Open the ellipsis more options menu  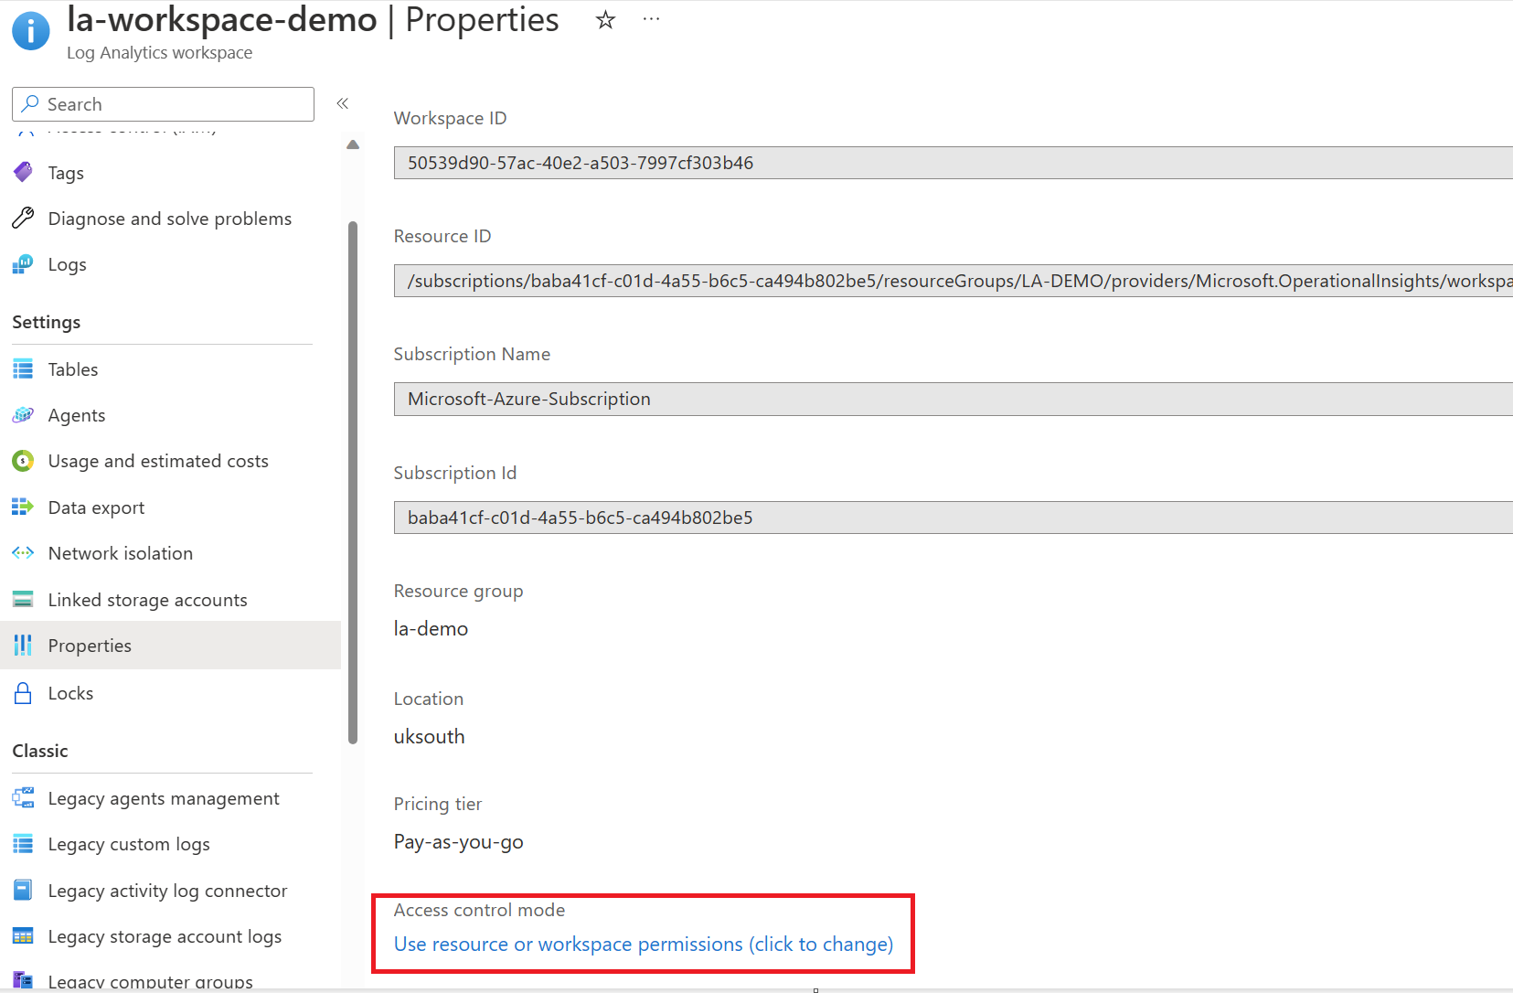tap(651, 18)
